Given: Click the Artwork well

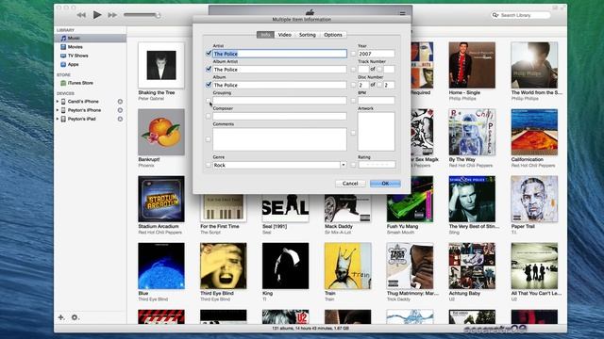Looking at the screenshot, I should point(377,132).
